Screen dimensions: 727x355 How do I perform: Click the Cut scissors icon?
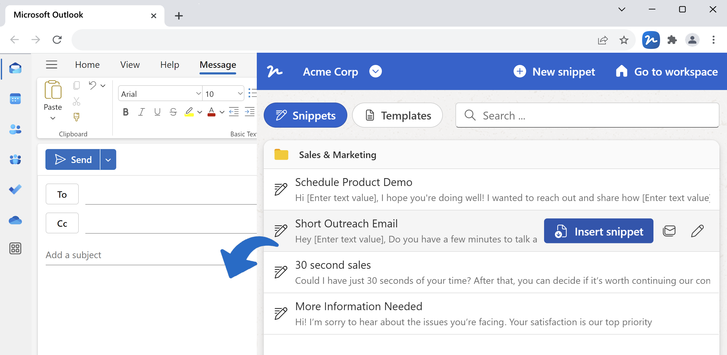coord(76,101)
